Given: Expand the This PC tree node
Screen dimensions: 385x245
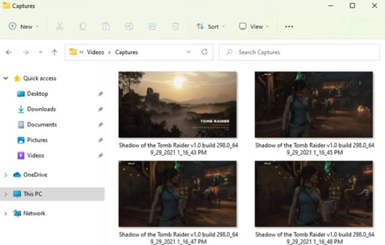Looking at the screenshot, I should coord(5,194).
